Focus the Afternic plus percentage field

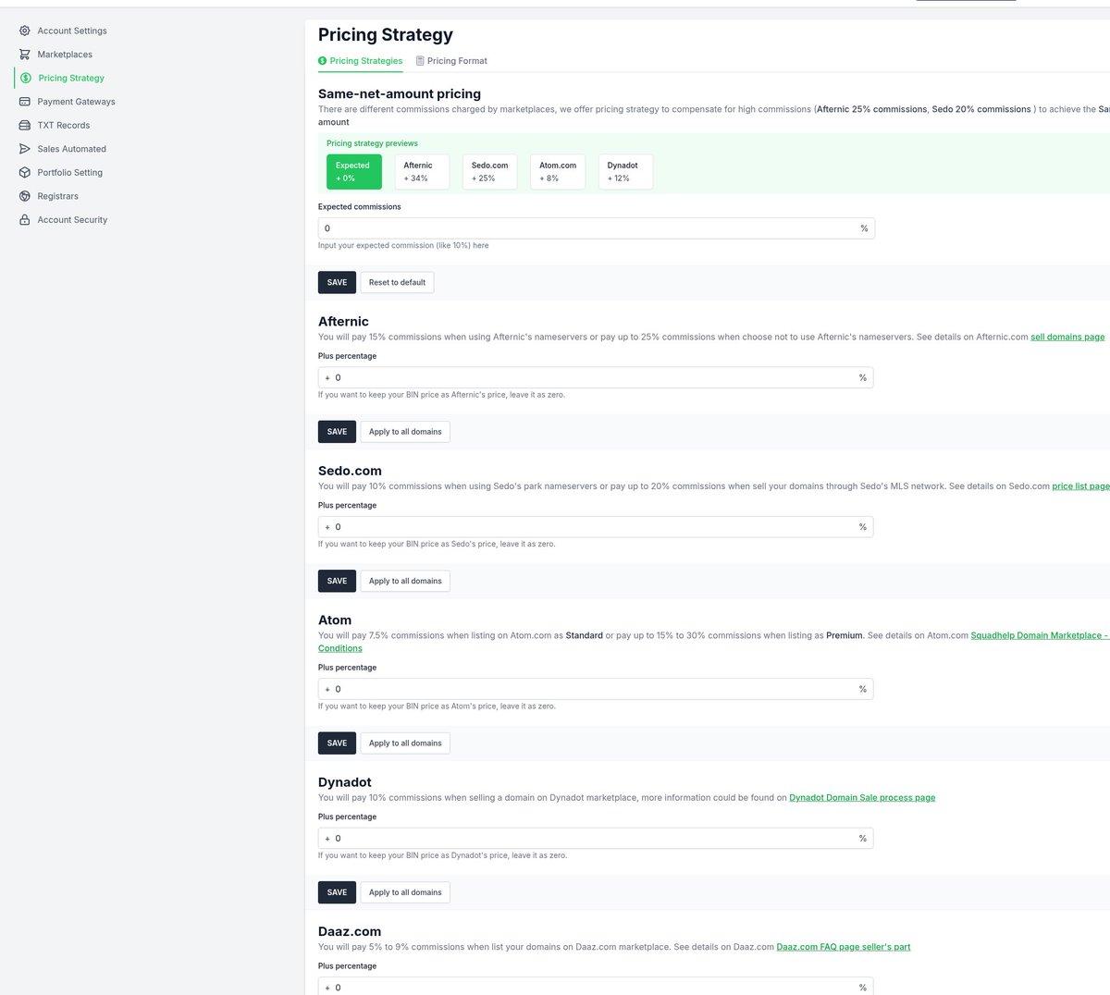596,377
